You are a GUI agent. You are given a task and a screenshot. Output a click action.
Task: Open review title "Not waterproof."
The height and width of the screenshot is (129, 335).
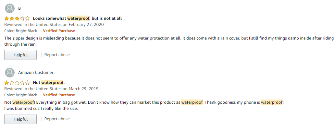click(49, 83)
